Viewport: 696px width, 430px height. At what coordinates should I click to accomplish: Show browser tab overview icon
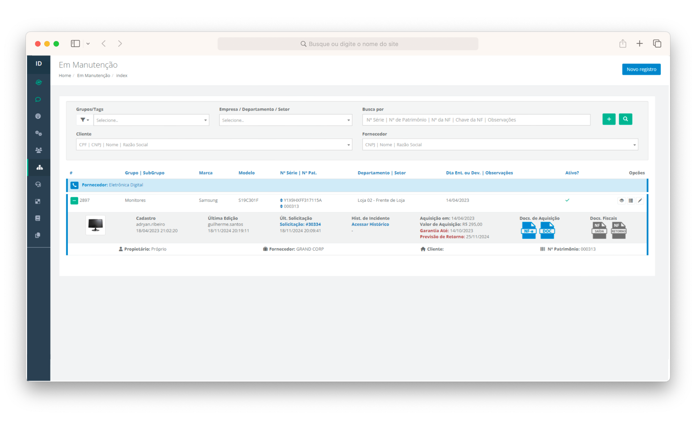coord(657,44)
